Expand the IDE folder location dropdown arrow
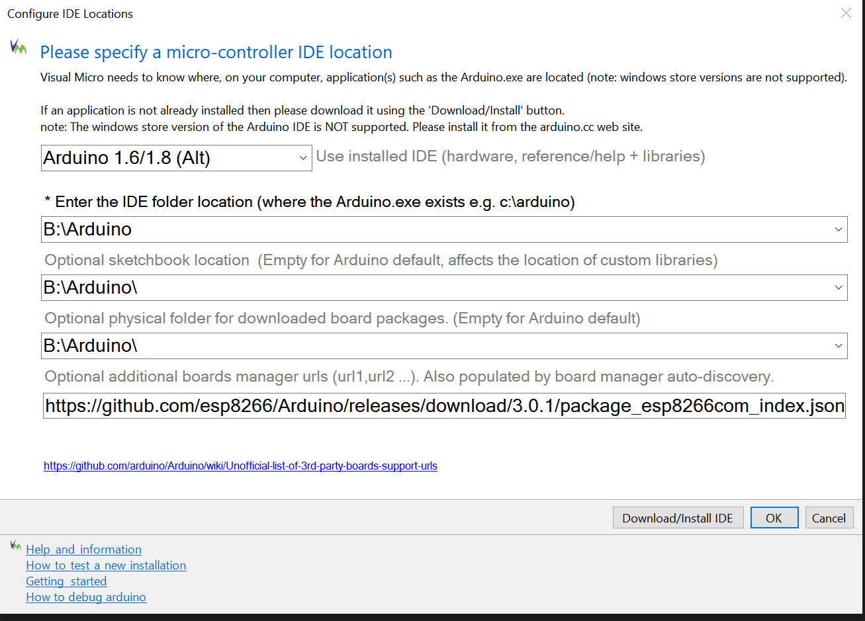 (x=839, y=229)
